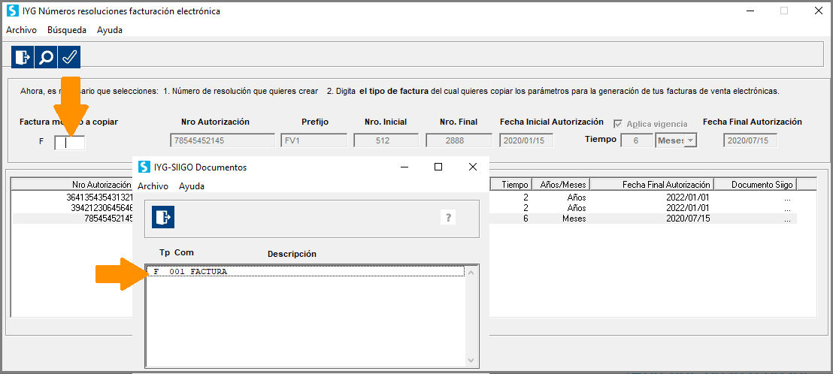Click the Nro Autorización column header
The width and height of the screenshot is (833, 374).
point(71,184)
